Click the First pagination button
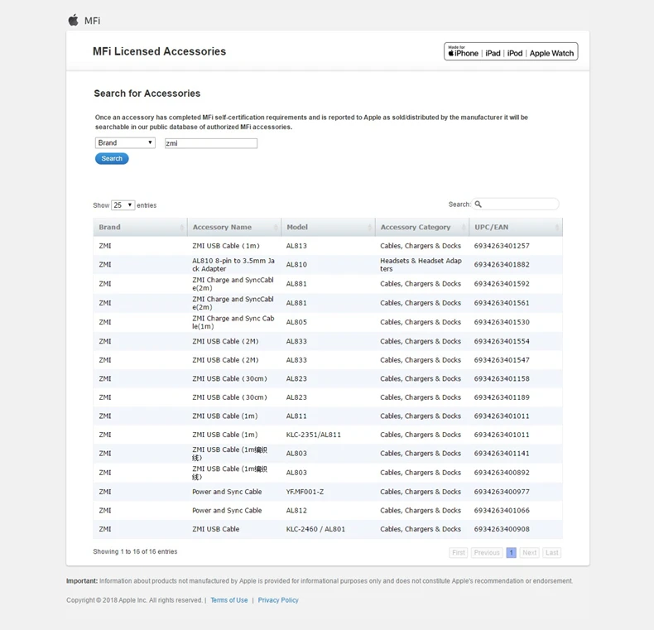 [459, 552]
